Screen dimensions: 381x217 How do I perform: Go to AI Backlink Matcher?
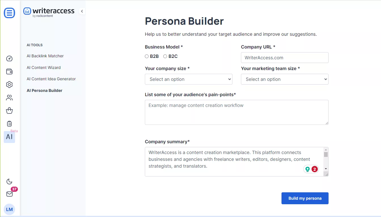click(x=45, y=56)
